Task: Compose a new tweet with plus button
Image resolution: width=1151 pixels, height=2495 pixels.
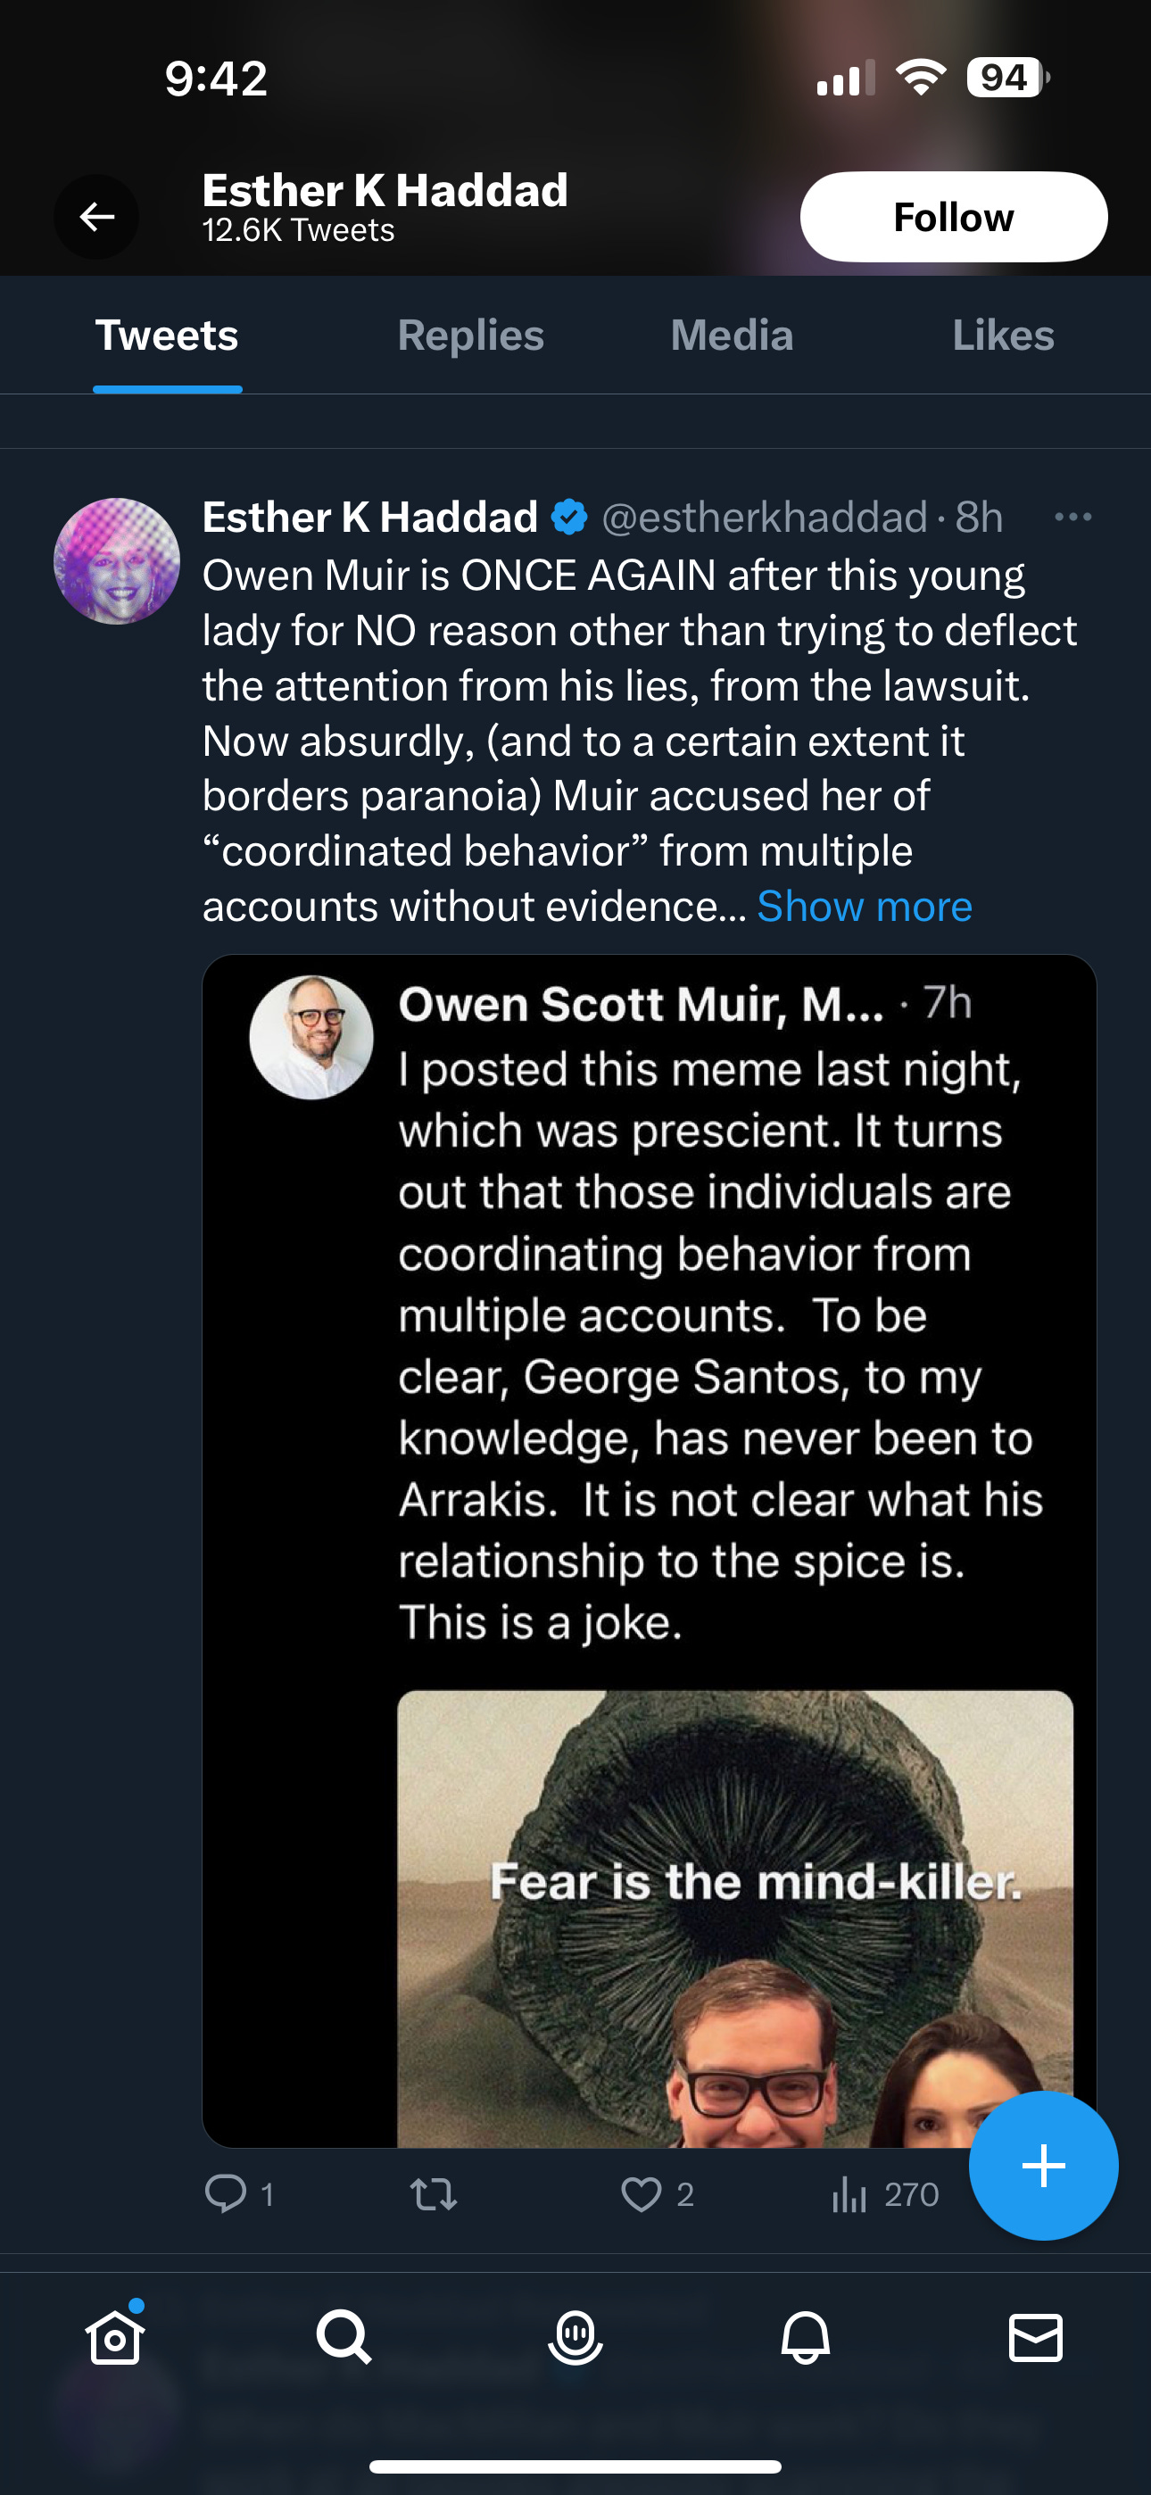Action: (x=1043, y=2166)
